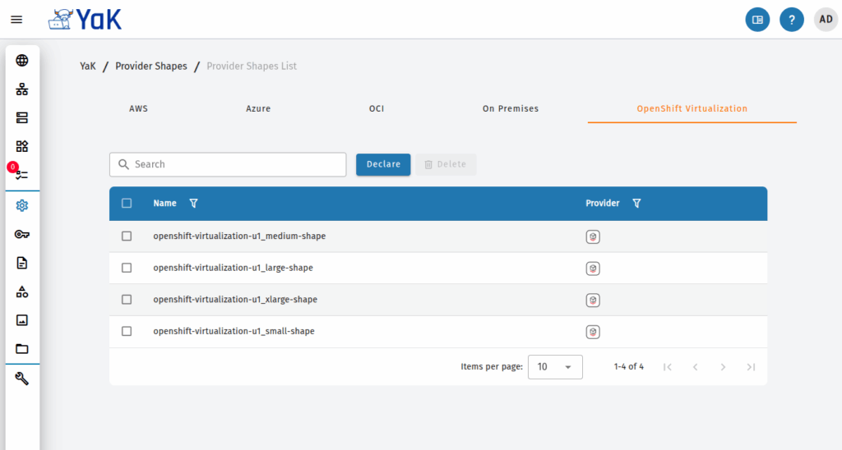Click provider icon for u1_large-shape row

point(593,269)
